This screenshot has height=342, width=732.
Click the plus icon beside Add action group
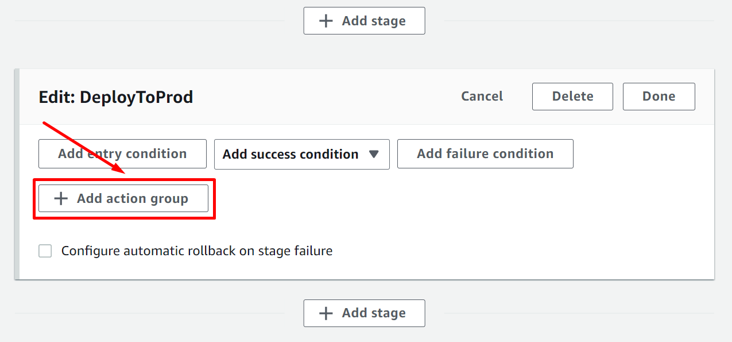[x=60, y=199]
